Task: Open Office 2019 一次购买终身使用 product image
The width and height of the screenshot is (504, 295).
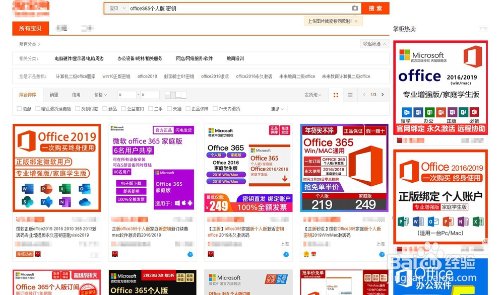Action: click(x=57, y=168)
